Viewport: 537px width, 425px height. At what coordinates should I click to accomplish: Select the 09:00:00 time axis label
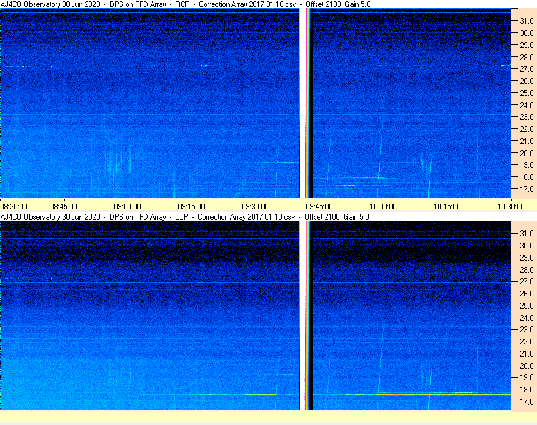pyautogui.click(x=127, y=207)
